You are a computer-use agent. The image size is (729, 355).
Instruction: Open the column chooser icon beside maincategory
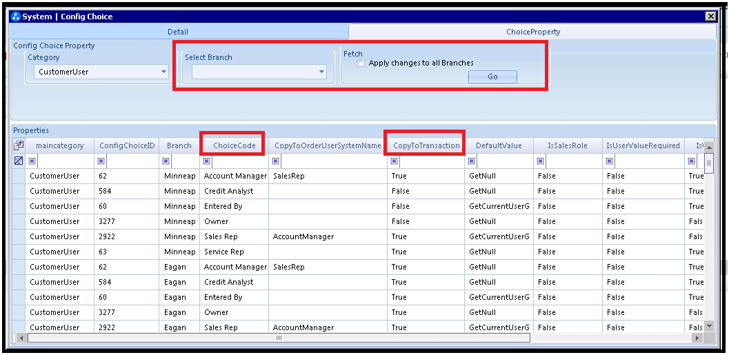(x=19, y=146)
